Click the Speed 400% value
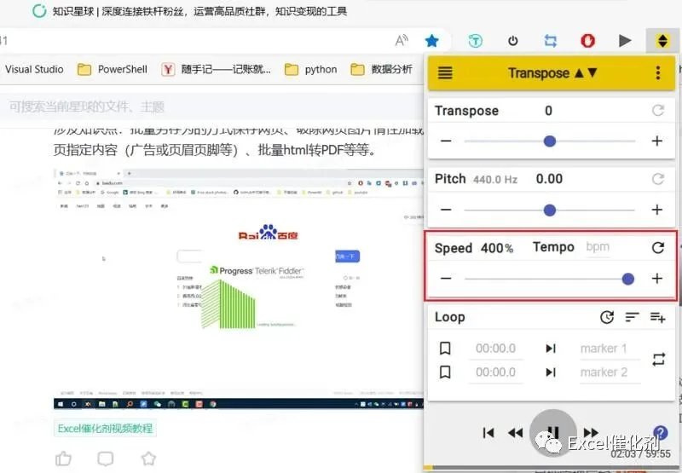This screenshot has height=473, width=682. pyautogui.click(x=497, y=248)
